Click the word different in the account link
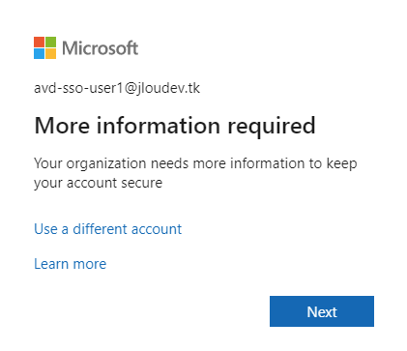 pyautogui.click(x=100, y=229)
